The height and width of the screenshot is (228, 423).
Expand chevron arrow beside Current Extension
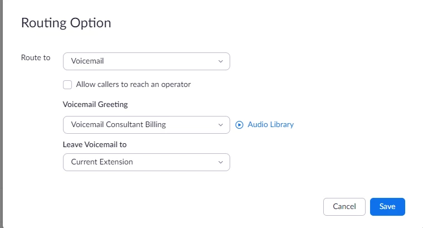[221, 162]
